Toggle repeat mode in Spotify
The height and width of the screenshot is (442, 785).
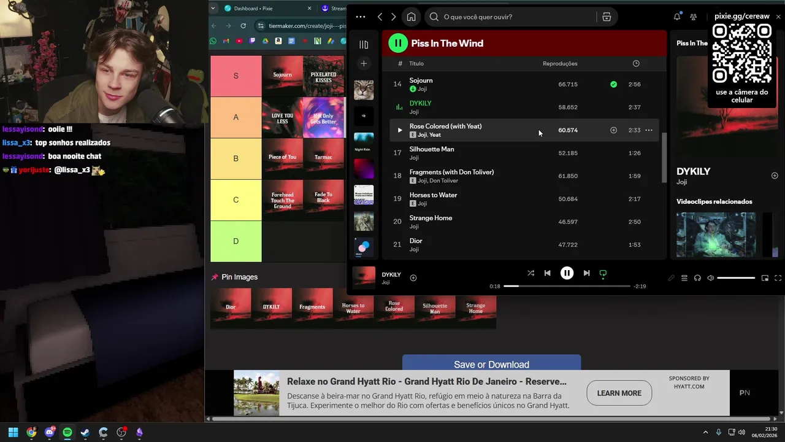point(603,273)
